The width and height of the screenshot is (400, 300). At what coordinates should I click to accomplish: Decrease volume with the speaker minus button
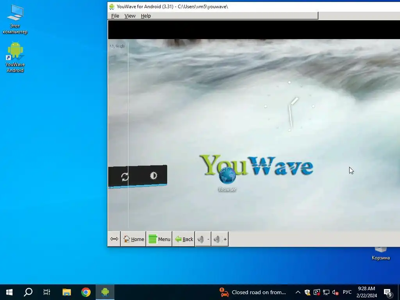tap(203, 239)
